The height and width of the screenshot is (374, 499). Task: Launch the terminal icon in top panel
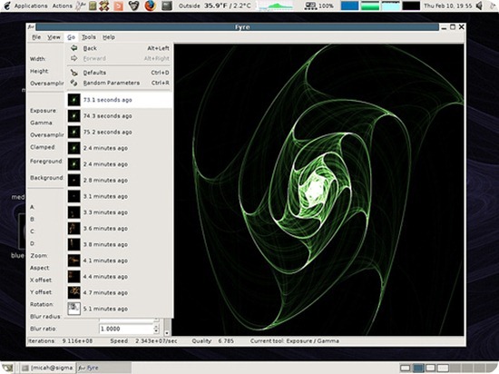point(167,5)
